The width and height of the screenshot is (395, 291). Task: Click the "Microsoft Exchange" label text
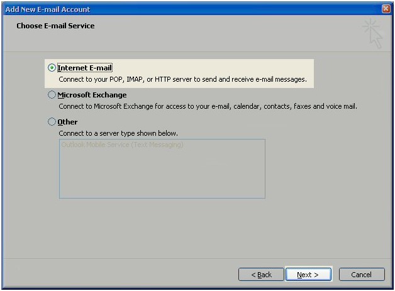92,95
